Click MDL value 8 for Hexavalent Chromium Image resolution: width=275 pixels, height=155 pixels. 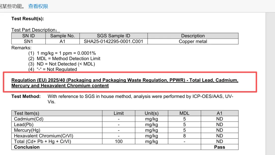click(184, 136)
